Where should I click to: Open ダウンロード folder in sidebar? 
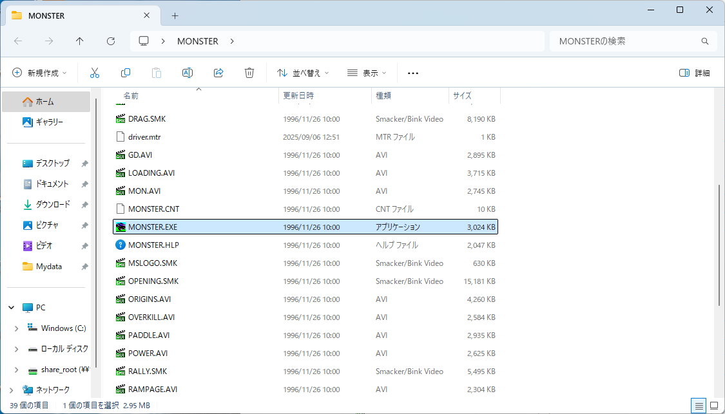point(52,205)
